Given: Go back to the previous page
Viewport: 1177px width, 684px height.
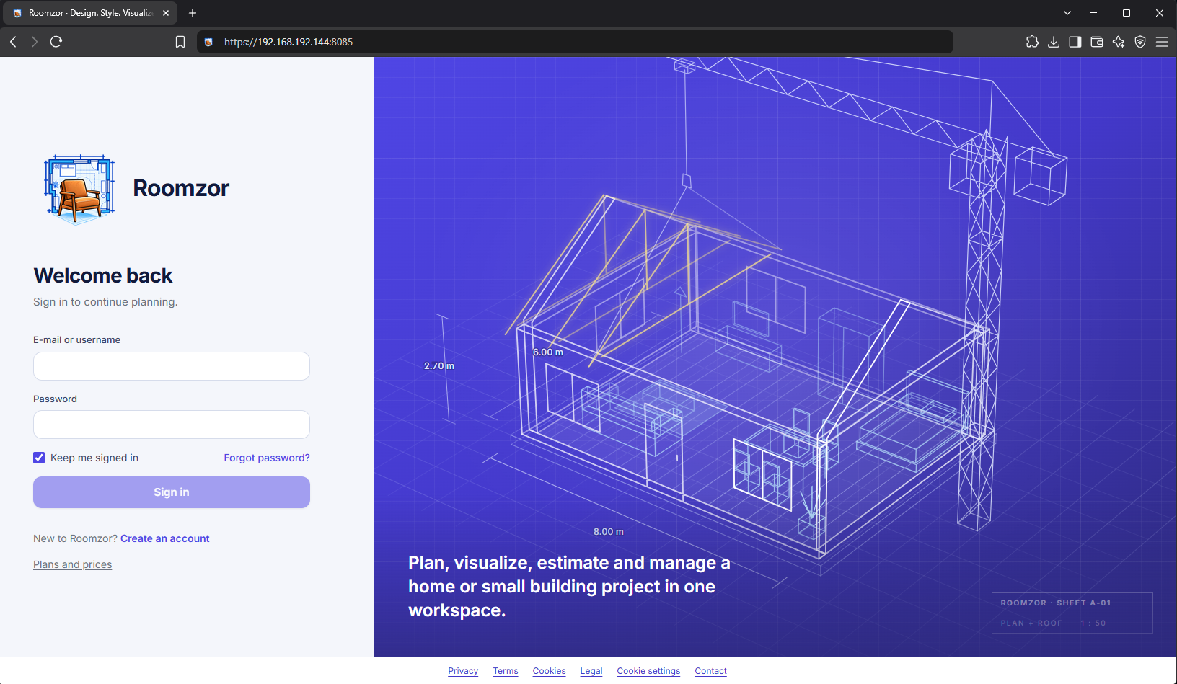Looking at the screenshot, I should click(13, 42).
